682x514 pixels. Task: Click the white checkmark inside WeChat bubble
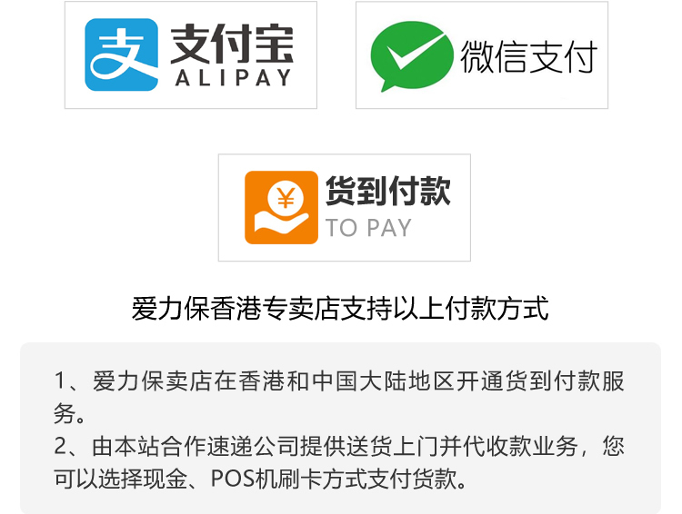[x=415, y=53]
